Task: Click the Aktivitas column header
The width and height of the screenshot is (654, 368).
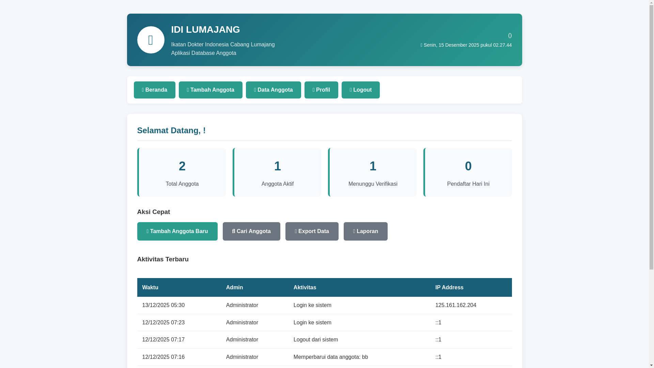Action: point(359,288)
